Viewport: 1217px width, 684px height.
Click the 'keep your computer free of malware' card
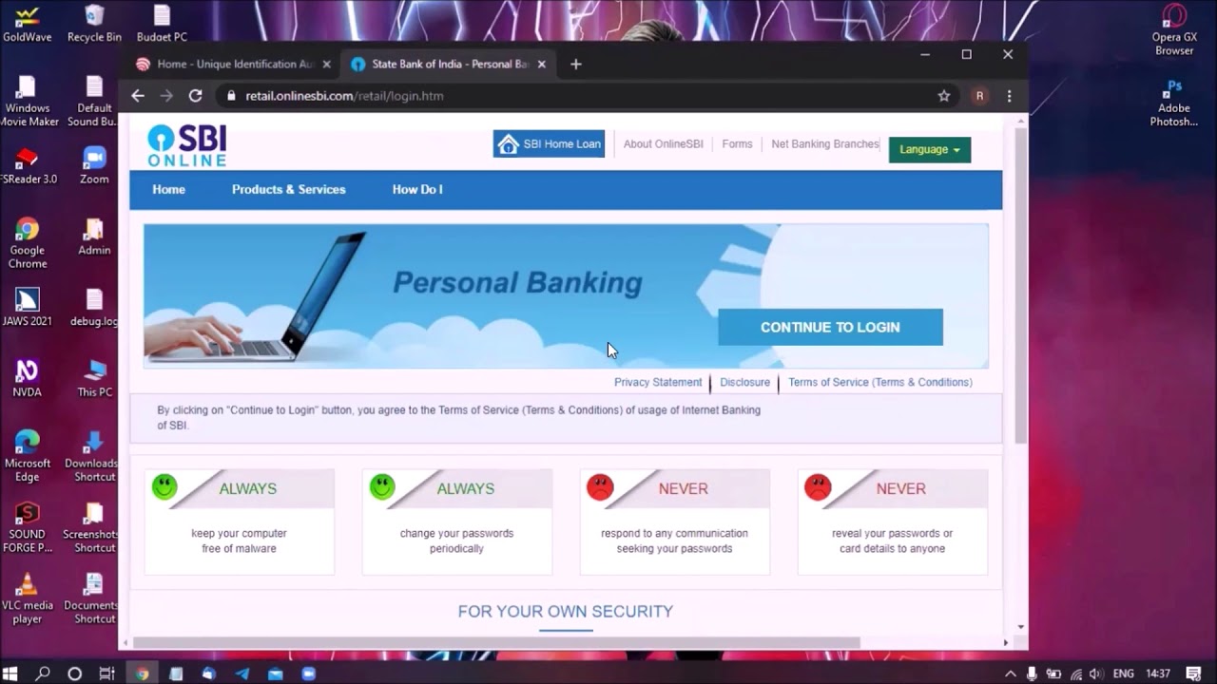(x=240, y=522)
